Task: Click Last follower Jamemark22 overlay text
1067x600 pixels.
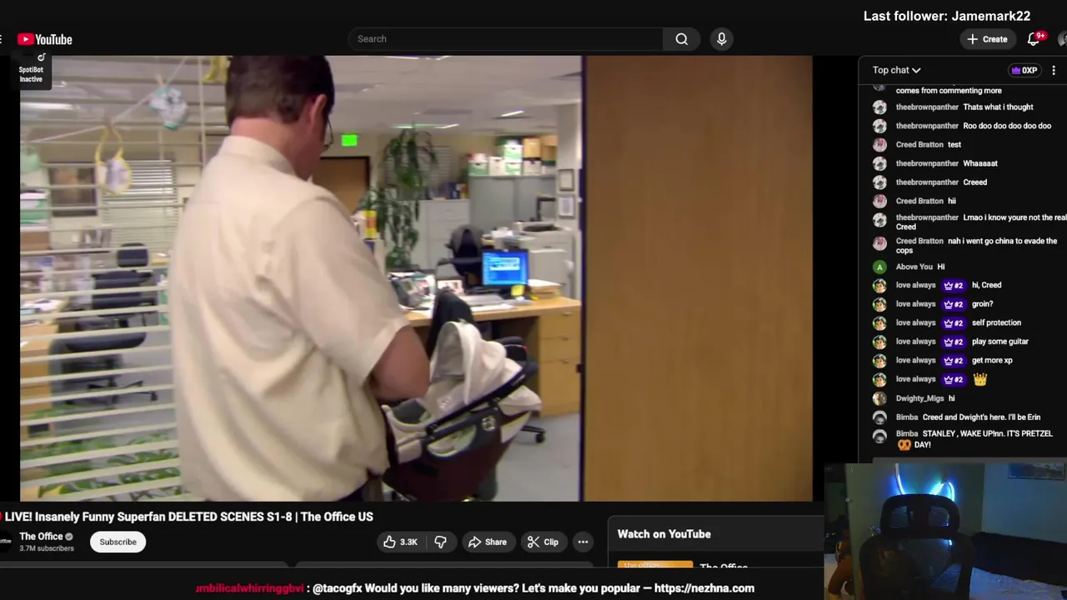Action: (x=947, y=16)
